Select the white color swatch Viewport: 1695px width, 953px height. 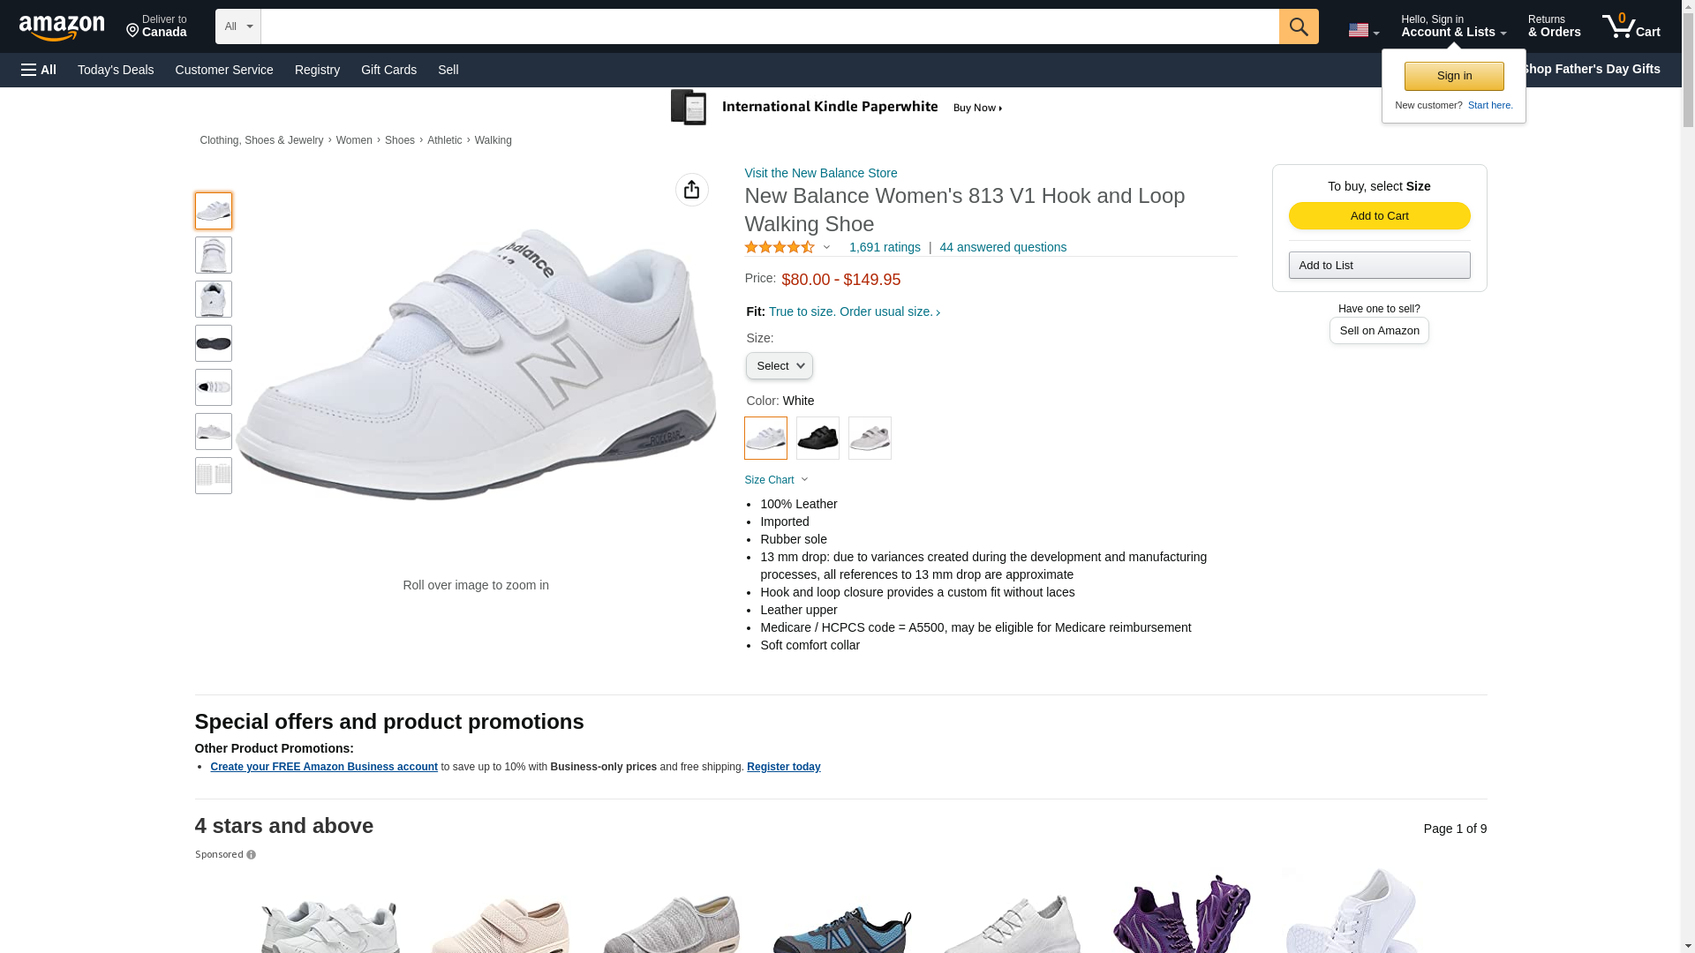click(765, 438)
